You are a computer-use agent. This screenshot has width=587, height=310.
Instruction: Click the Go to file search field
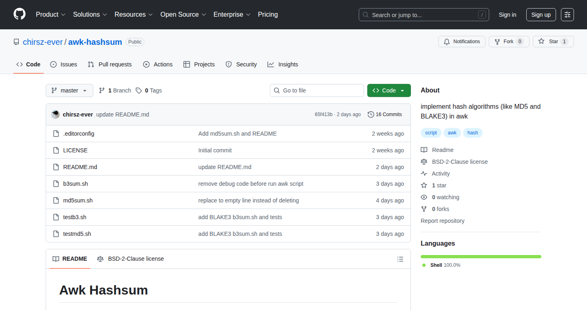coord(317,90)
